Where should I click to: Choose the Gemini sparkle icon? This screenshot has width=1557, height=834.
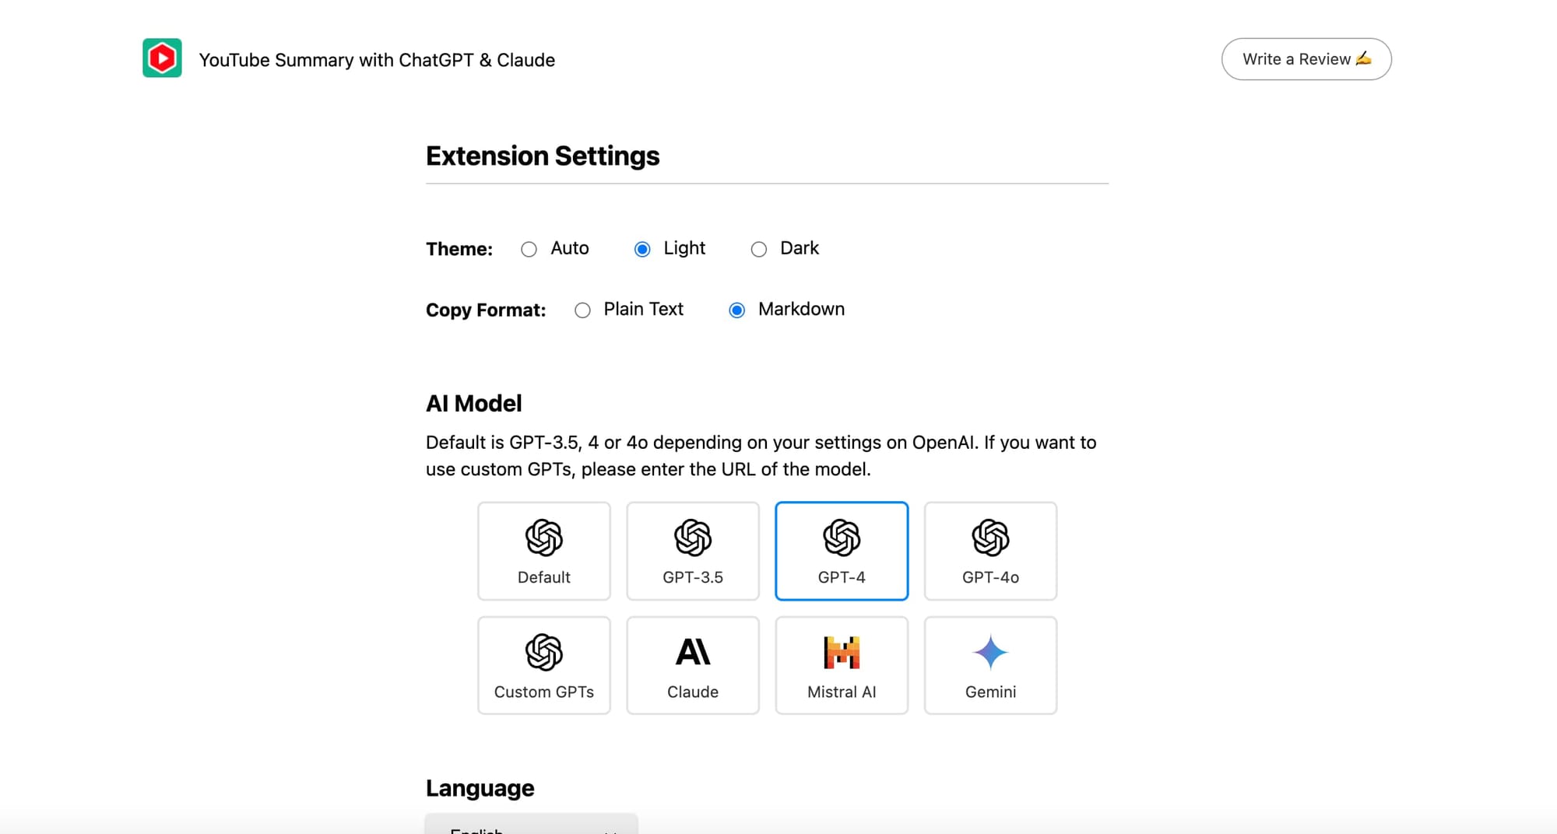(x=990, y=652)
